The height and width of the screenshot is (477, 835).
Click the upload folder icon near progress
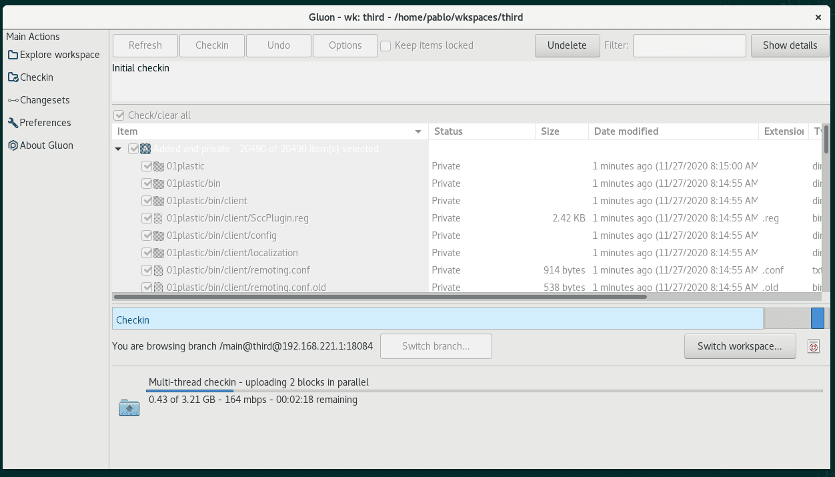pos(129,407)
